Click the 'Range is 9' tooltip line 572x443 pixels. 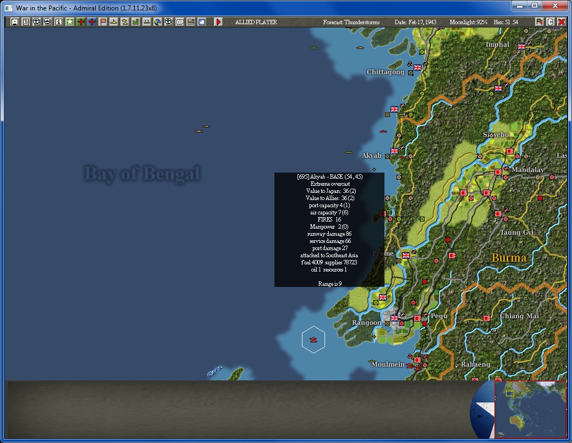(x=330, y=284)
